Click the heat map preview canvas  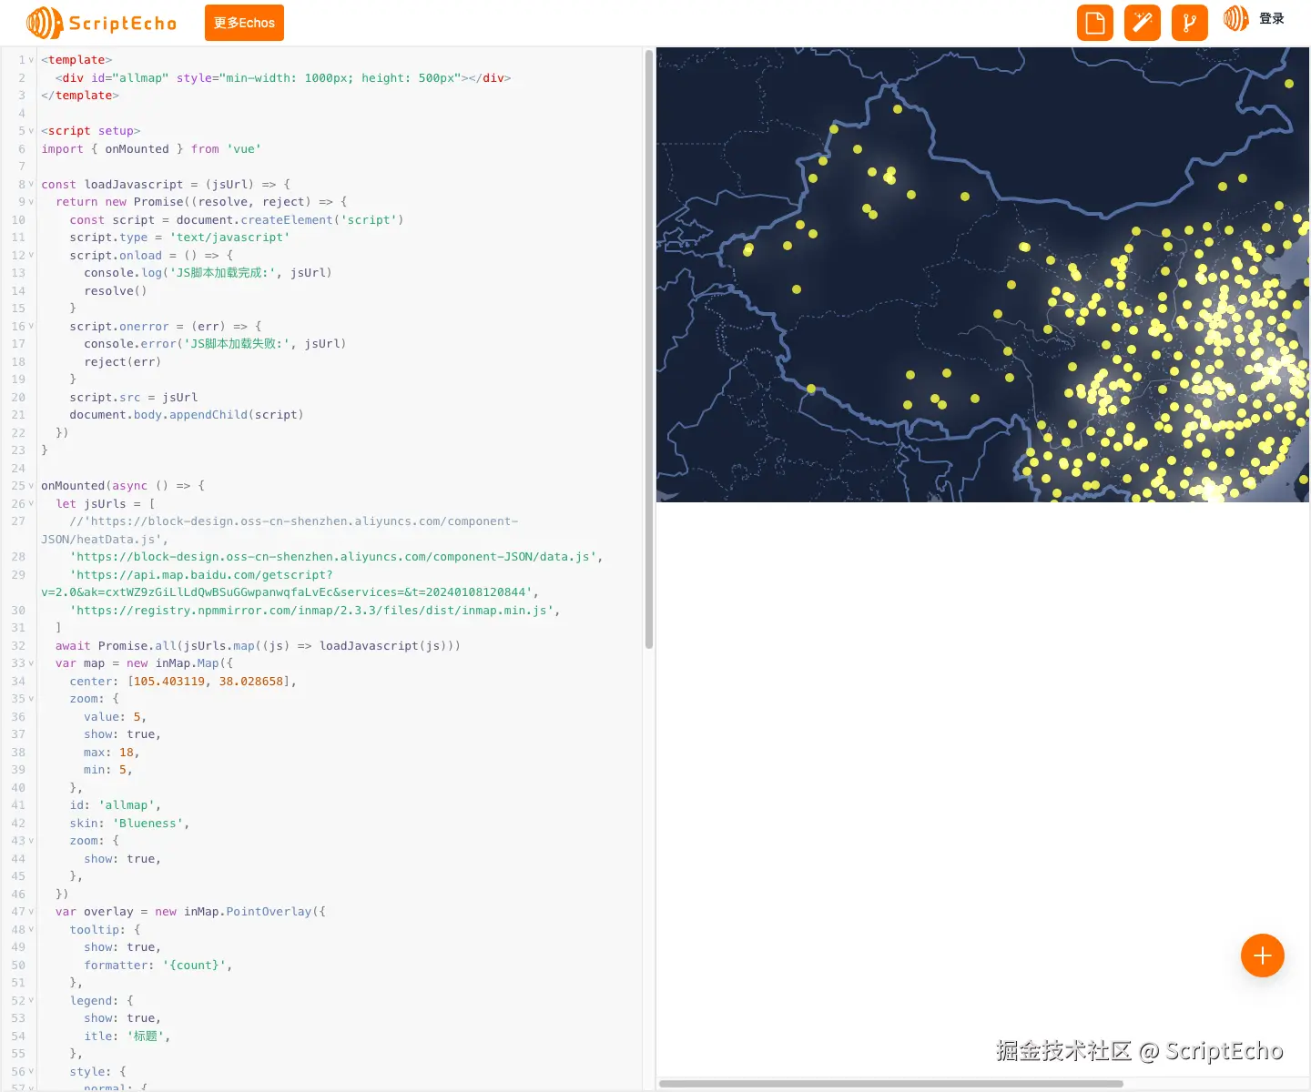[x=982, y=275]
